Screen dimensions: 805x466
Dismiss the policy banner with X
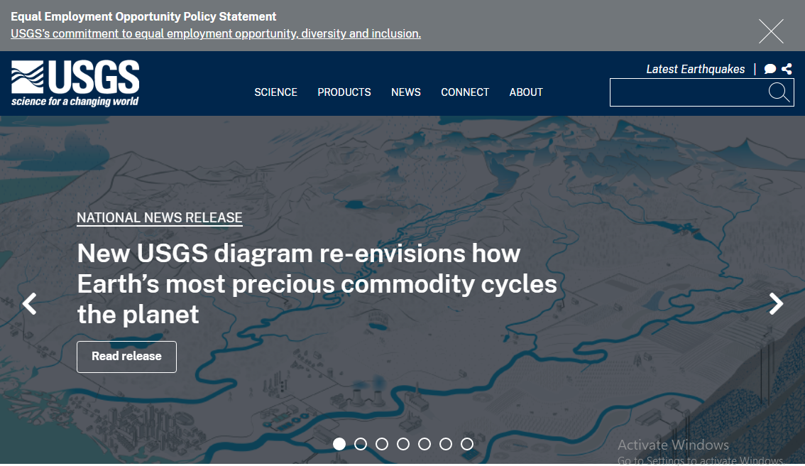[x=771, y=31]
